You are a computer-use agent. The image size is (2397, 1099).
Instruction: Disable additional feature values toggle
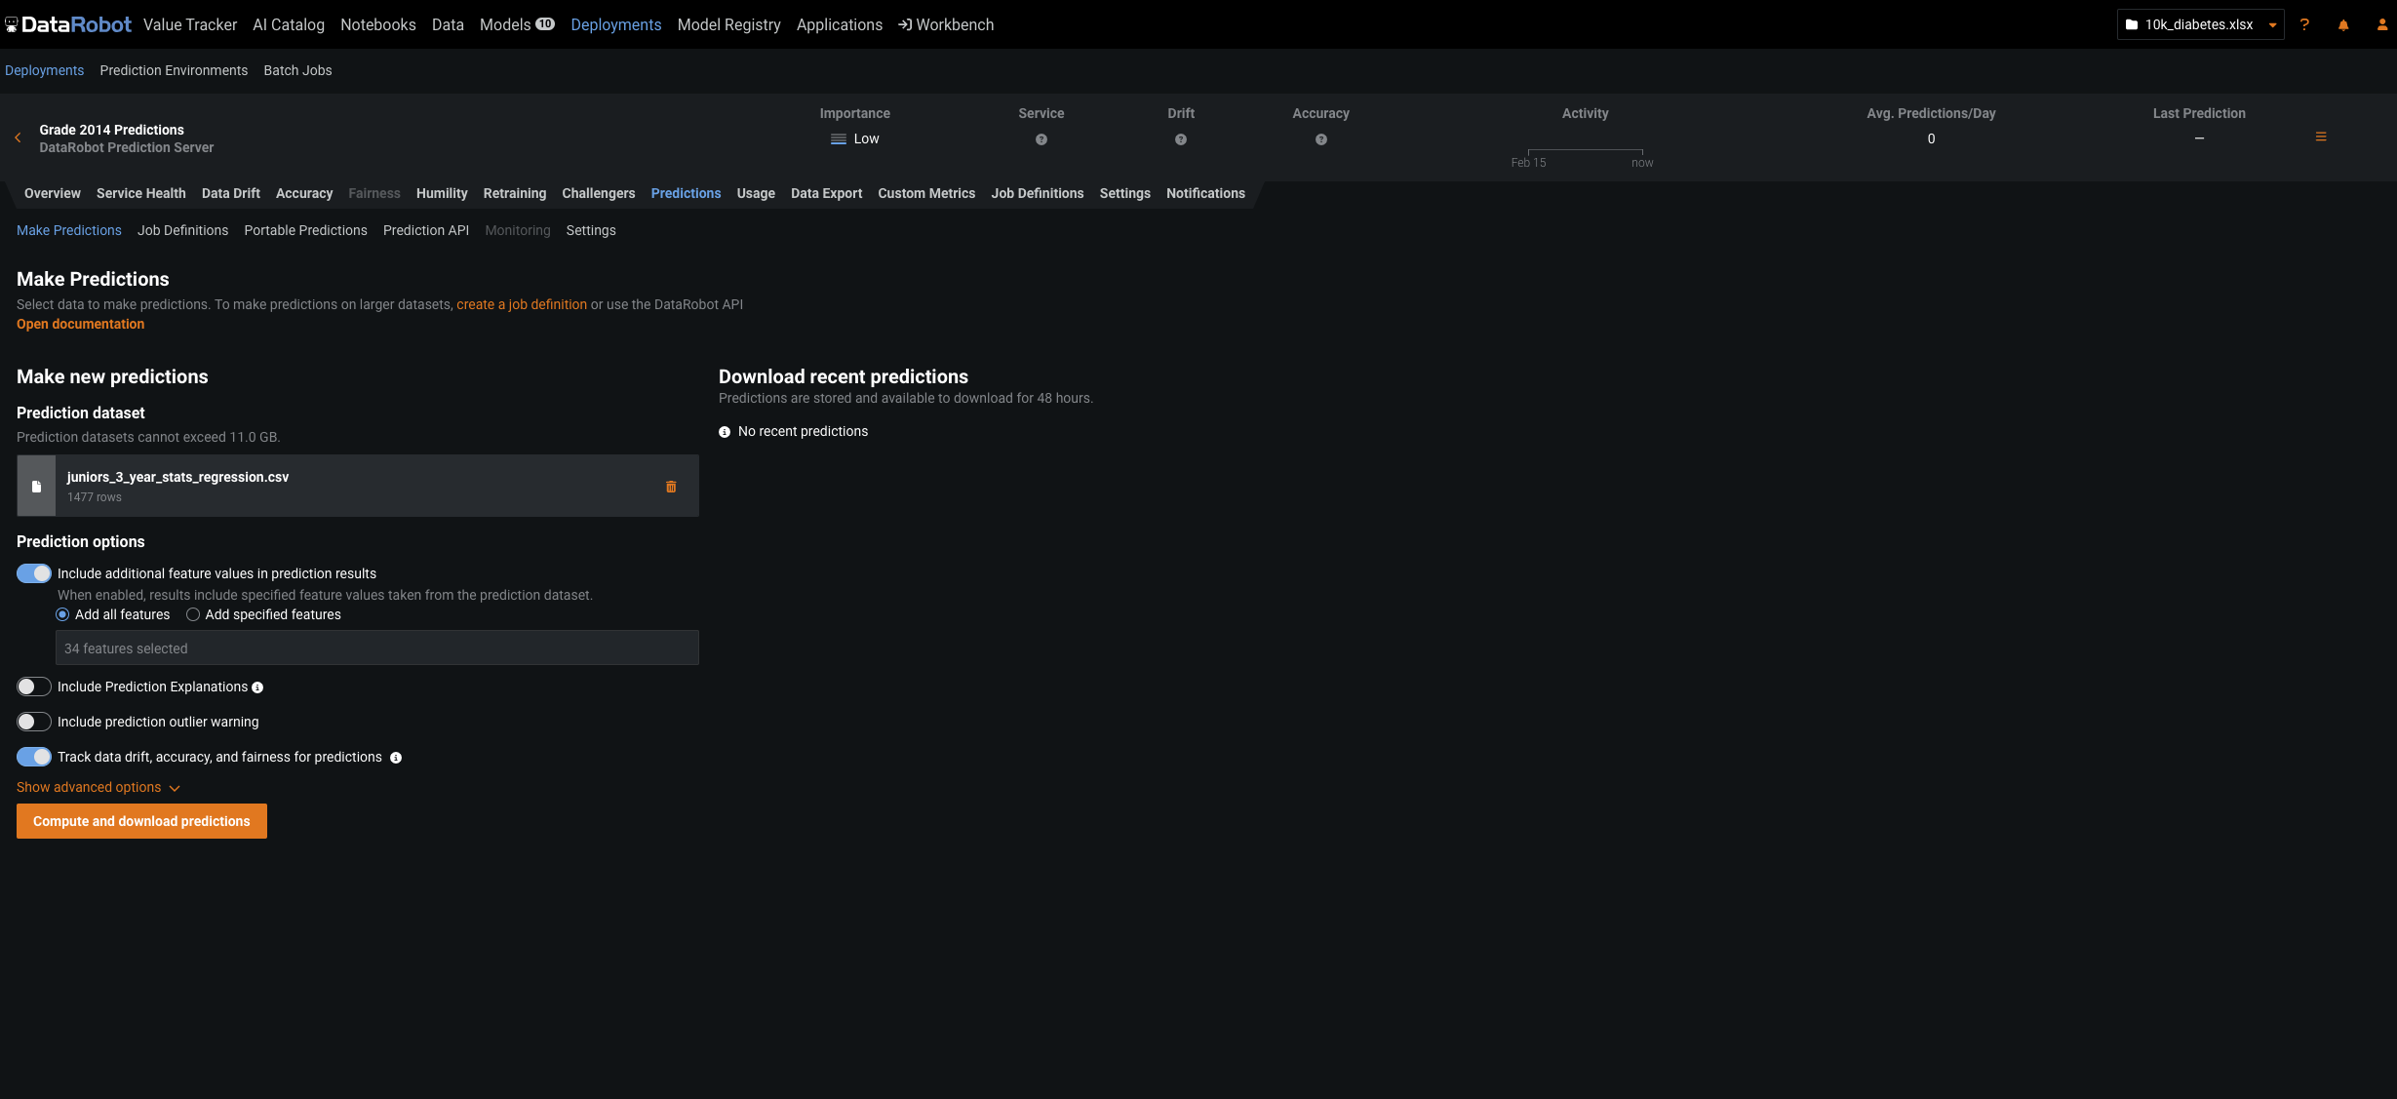click(x=34, y=573)
